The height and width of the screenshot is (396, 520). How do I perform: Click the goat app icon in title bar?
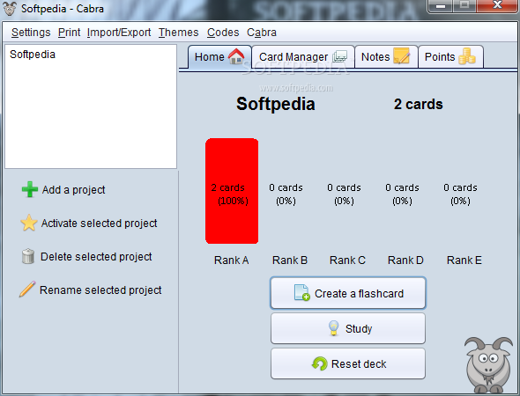coord(10,9)
